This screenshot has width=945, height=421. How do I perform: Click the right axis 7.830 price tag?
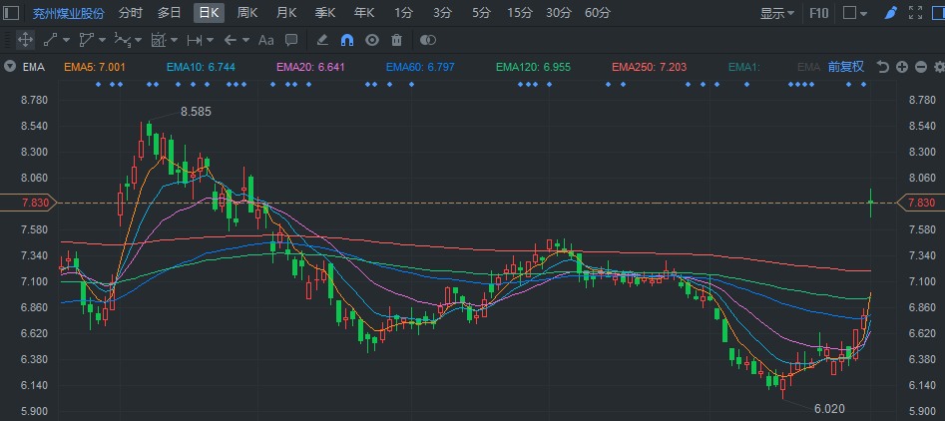921,203
